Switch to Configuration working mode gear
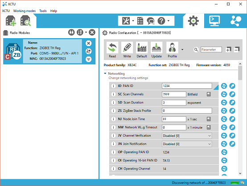Viewport: 247px width, 186px height. pos(193,21)
